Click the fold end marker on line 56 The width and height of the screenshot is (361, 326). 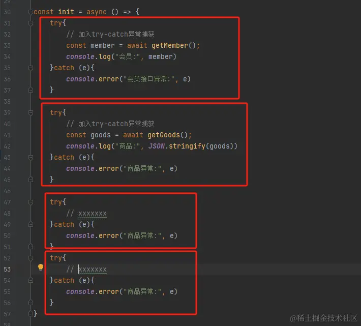tap(31, 303)
